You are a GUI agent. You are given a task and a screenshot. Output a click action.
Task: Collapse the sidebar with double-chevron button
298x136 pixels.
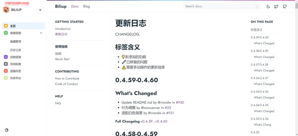tap(40, 10)
